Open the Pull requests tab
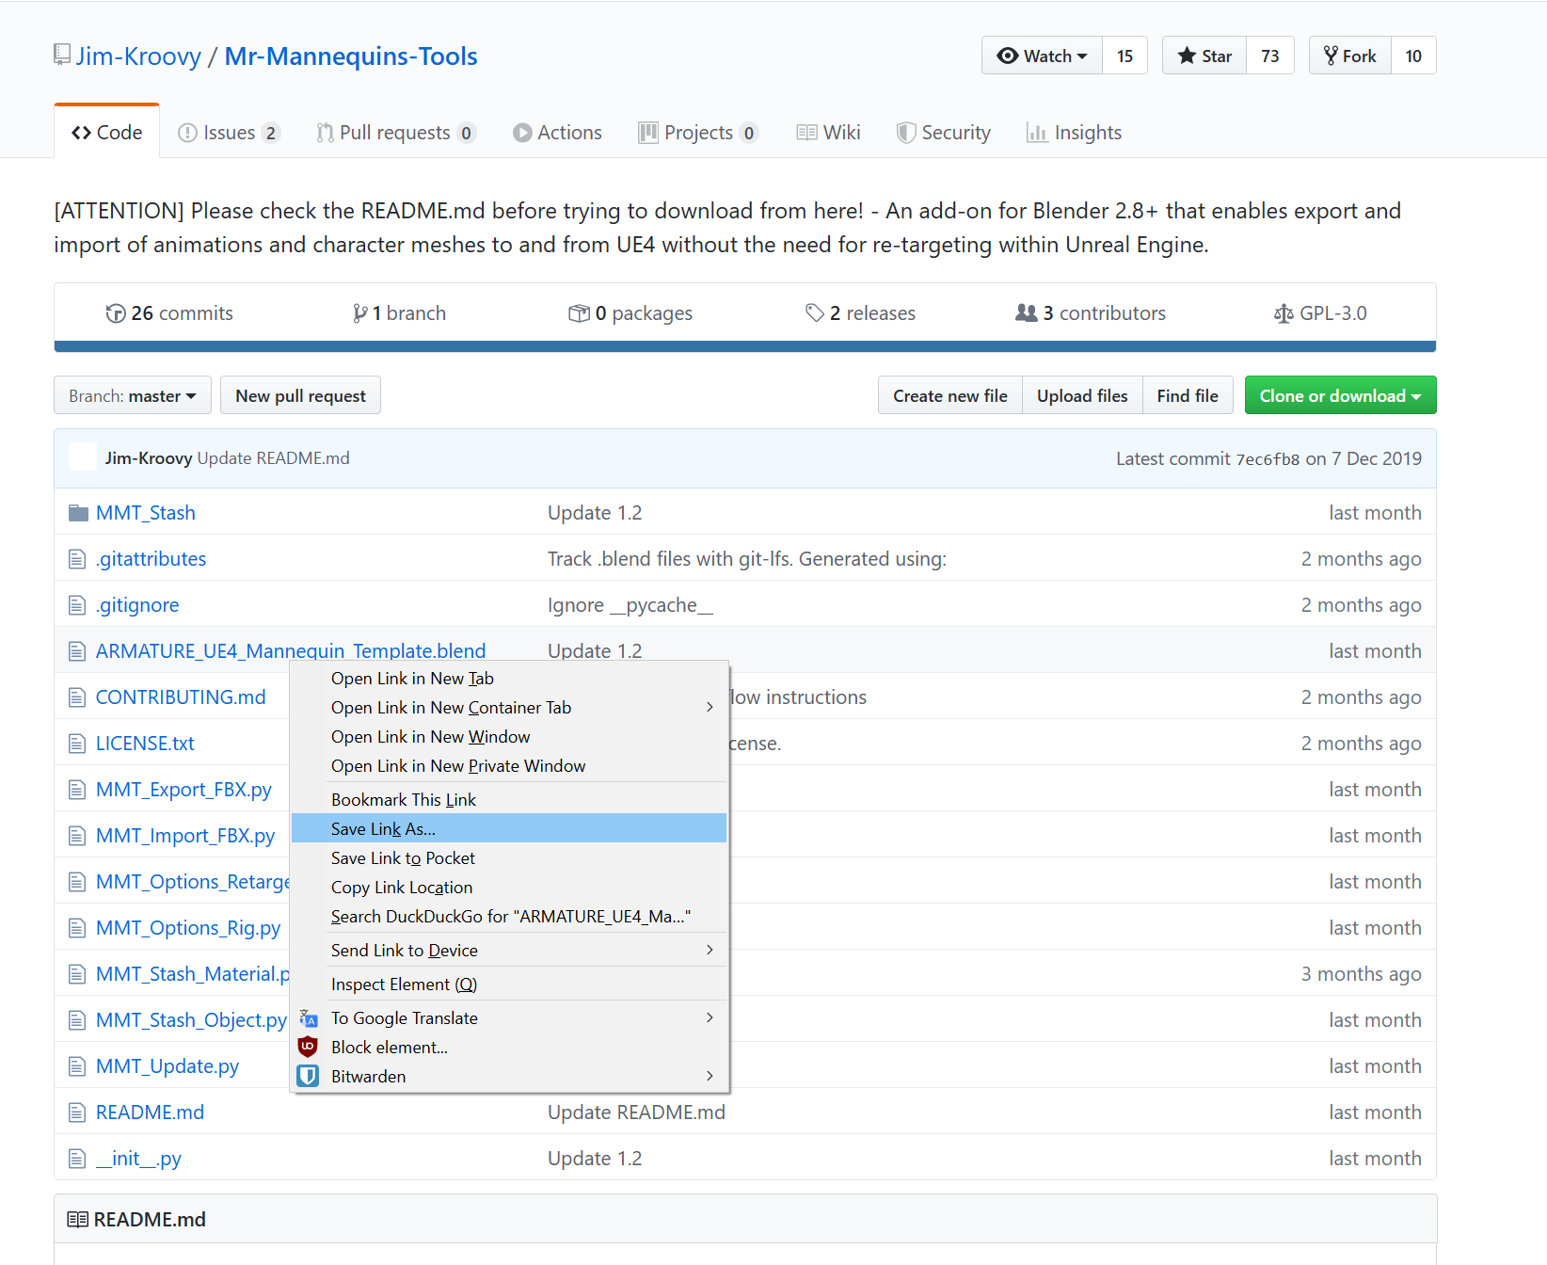This screenshot has width=1547, height=1265. [396, 133]
